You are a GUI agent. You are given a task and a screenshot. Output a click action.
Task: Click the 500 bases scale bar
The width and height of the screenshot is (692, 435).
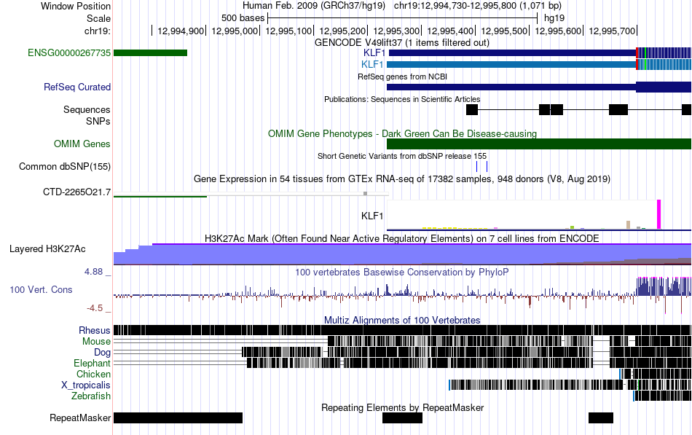point(403,18)
